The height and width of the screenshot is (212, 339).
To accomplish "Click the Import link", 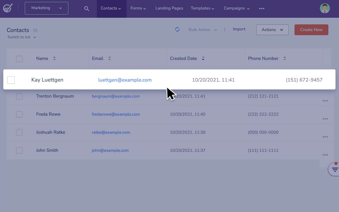I will point(239,29).
